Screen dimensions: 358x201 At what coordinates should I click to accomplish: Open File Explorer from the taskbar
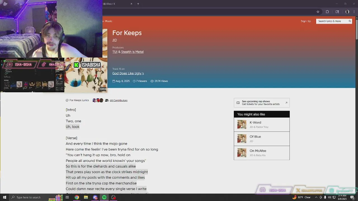(86, 197)
